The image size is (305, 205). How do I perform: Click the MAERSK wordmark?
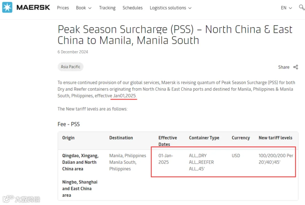33,7
